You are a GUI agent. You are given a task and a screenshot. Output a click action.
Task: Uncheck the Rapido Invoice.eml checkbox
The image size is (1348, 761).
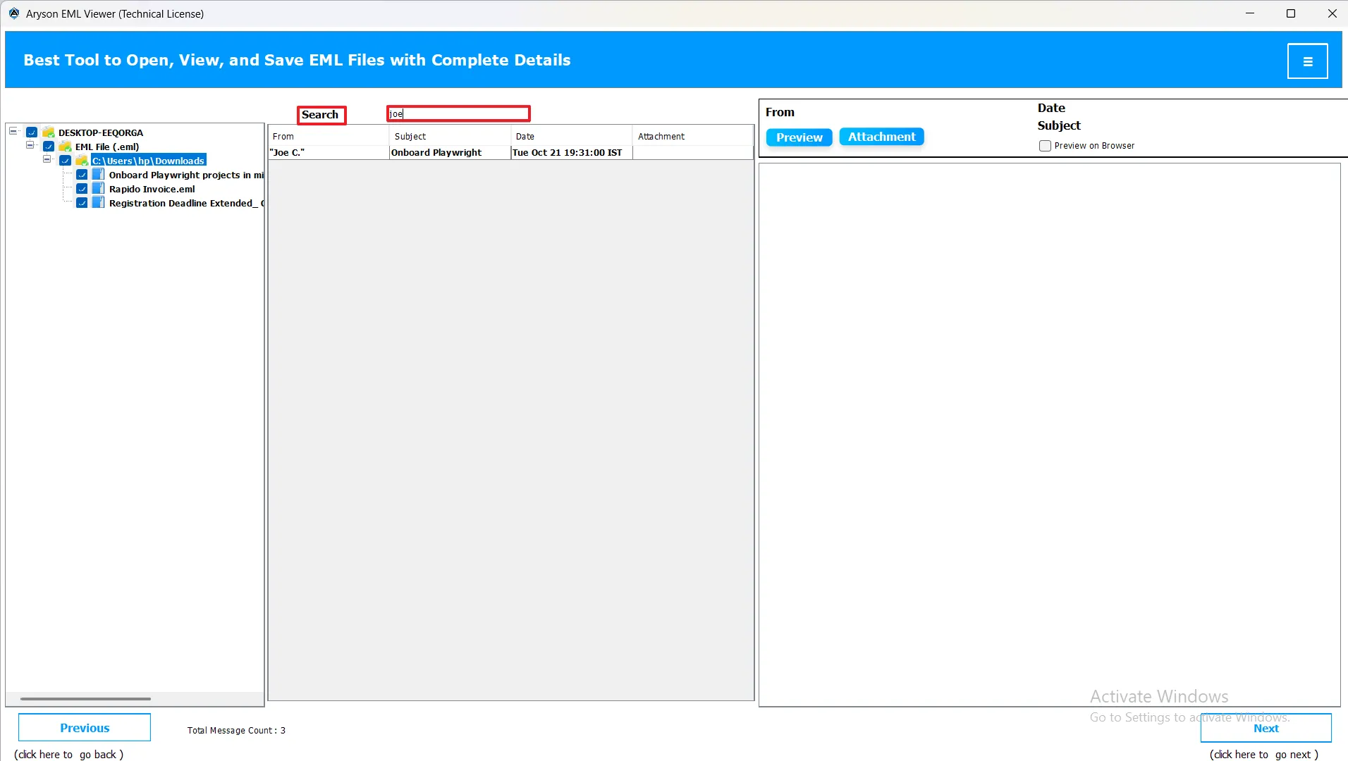pyautogui.click(x=82, y=189)
